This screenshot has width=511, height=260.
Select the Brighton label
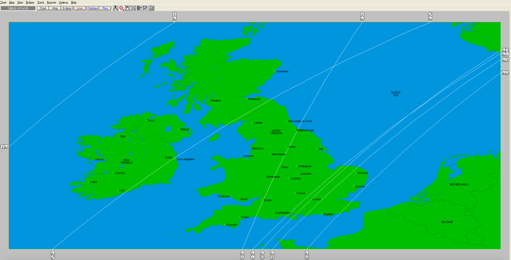[x=328, y=215]
